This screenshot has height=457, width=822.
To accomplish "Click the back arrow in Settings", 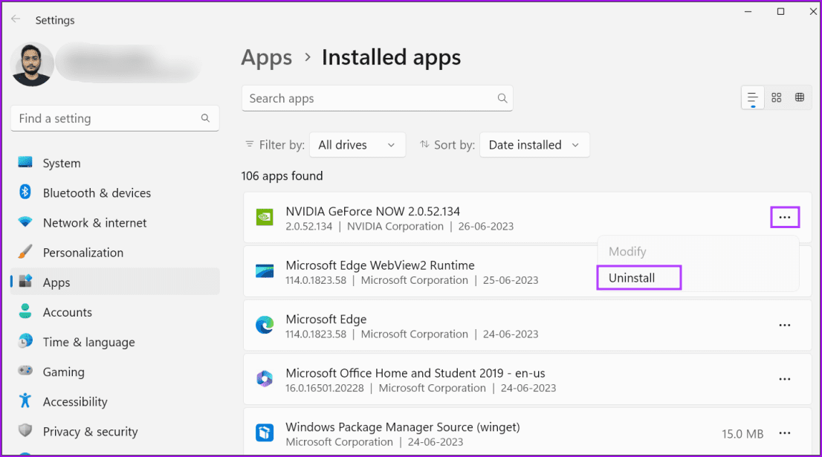I will point(16,20).
